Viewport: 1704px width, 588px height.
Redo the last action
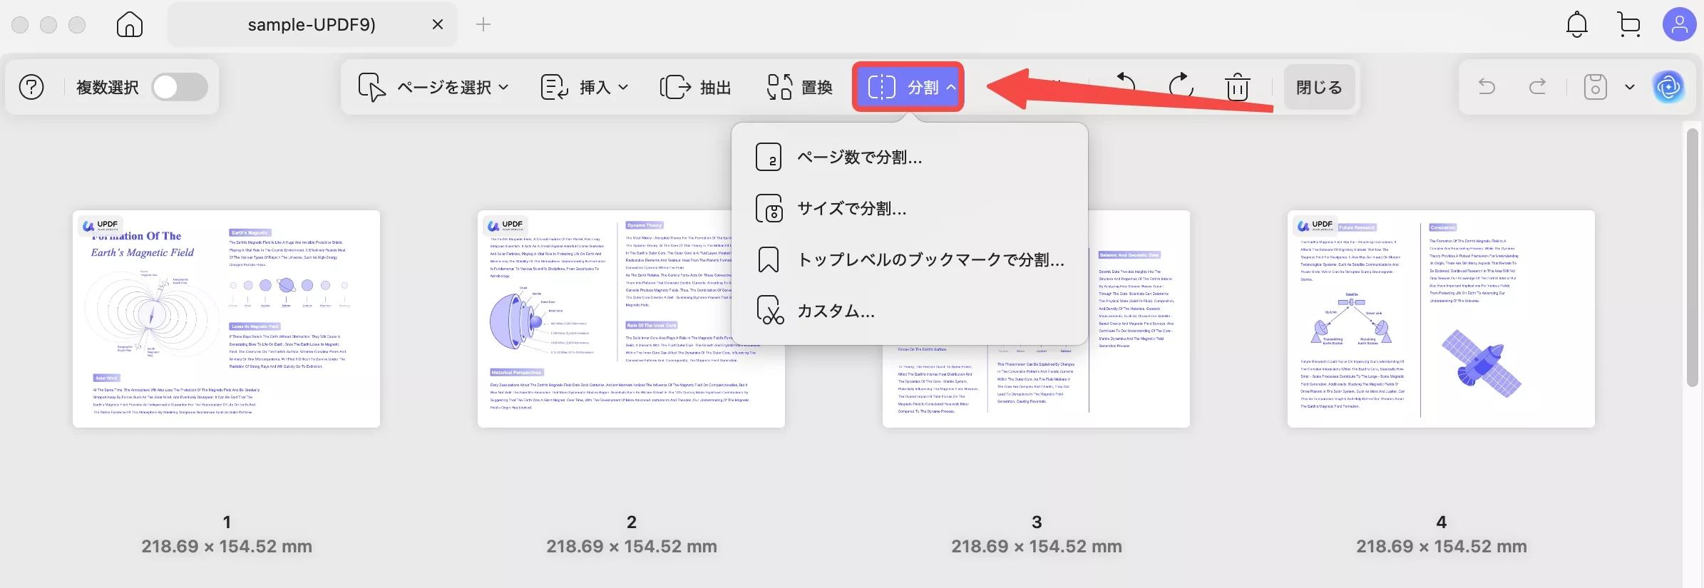tap(1538, 87)
